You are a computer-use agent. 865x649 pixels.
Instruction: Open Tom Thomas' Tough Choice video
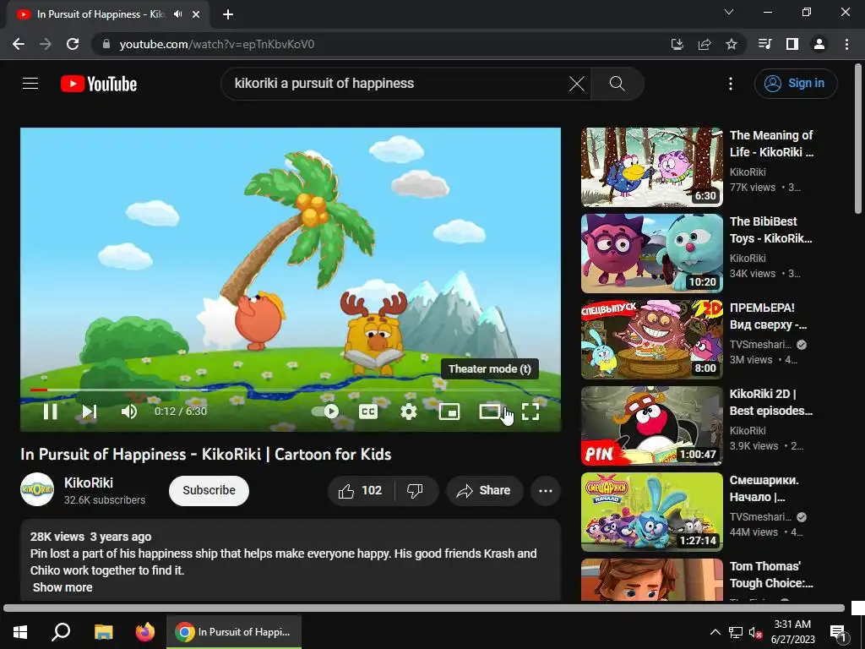[x=651, y=580]
